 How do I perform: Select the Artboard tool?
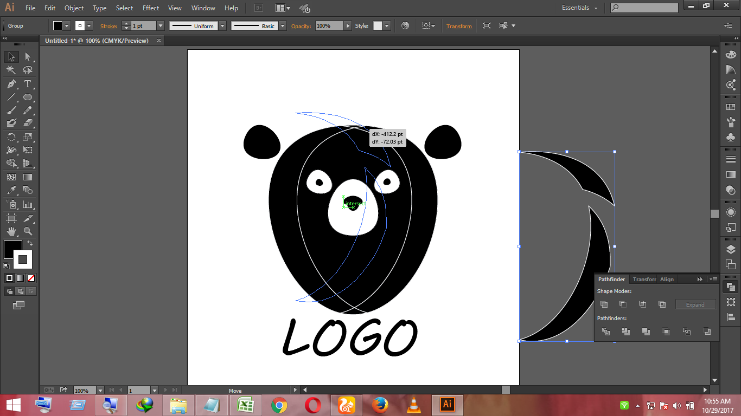click(11, 218)
